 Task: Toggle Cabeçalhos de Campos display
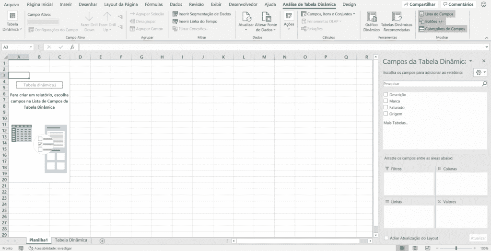coord(443,29)
